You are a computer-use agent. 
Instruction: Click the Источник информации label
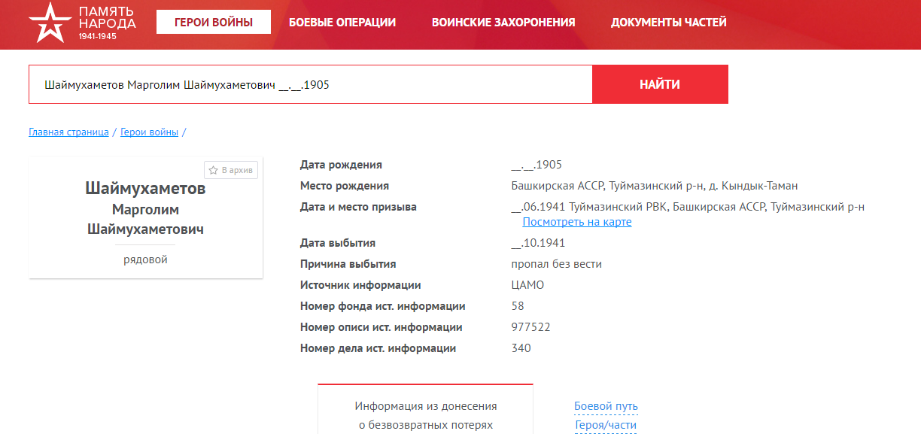(x=360, y=285)
